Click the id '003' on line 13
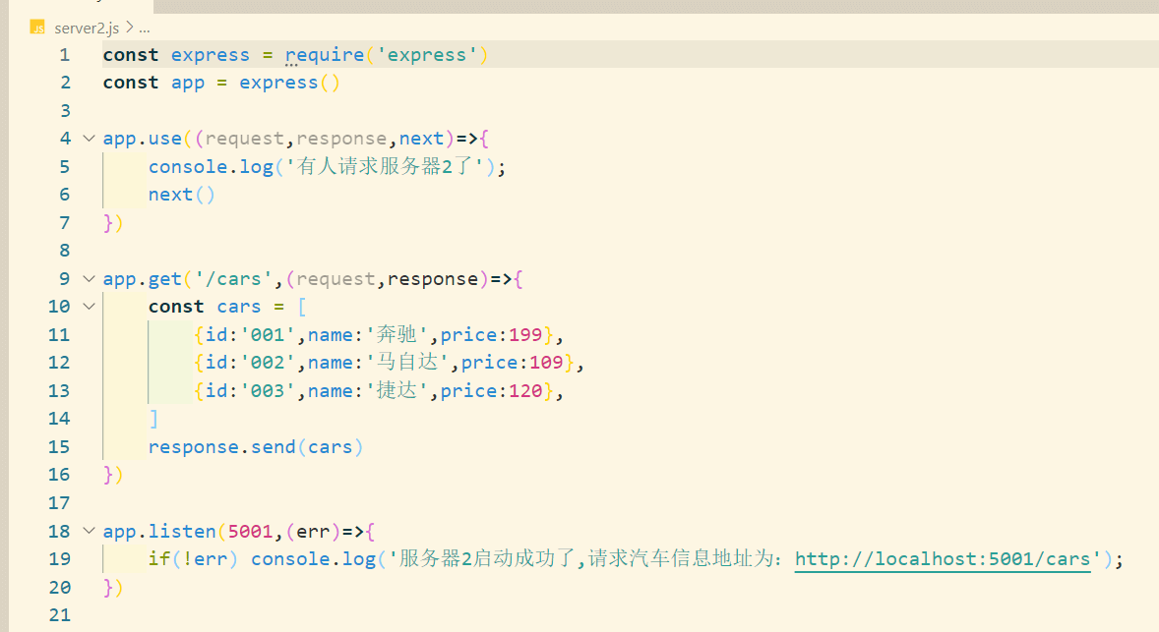This screenshot has height=632, width=1159. tap(268, 390)
